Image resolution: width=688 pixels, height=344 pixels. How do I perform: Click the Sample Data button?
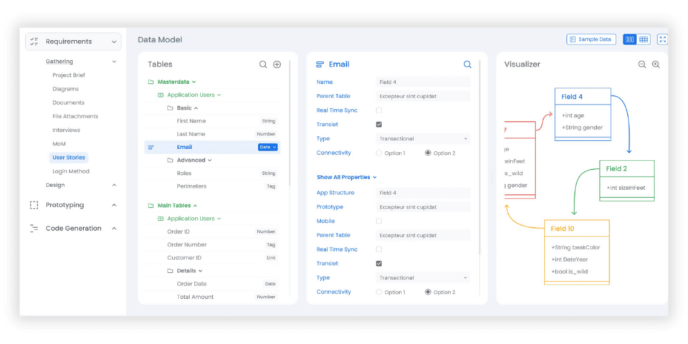tap(591, 39)
